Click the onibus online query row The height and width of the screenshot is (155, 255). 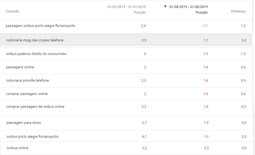[x=17, y=148]
